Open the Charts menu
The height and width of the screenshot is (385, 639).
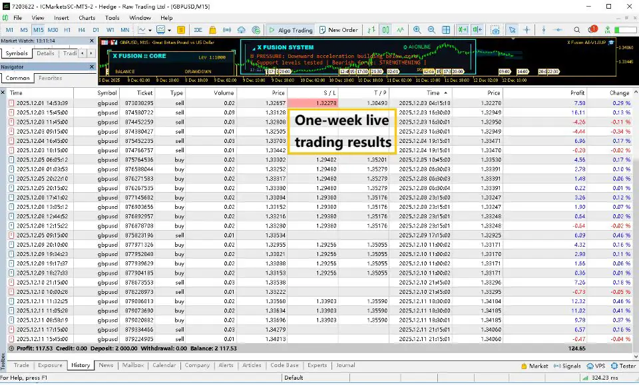point(87,17)
